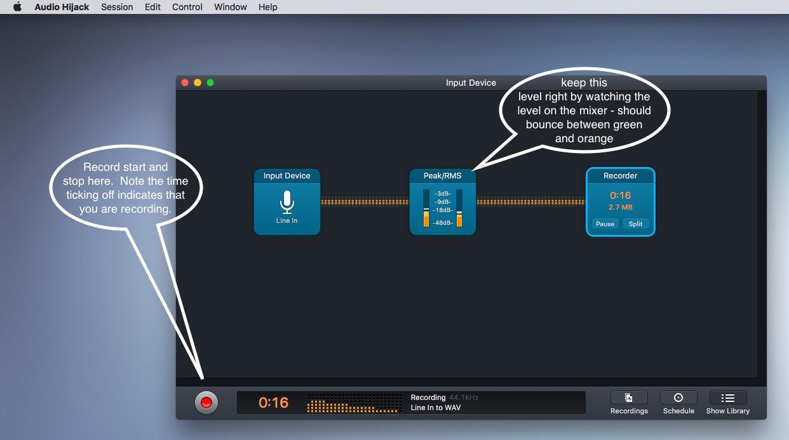This screenshot has height=440, width=789.
Task: Click the Apple logo menu
Action: tap(17, 7)
